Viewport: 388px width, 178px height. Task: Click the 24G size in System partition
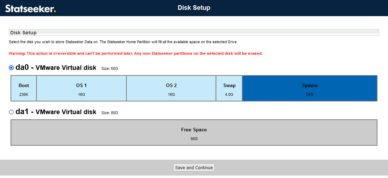(310, 94)
